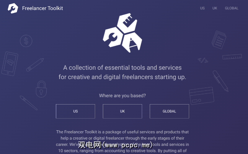Open the US link in top navigation

[202, 8]
